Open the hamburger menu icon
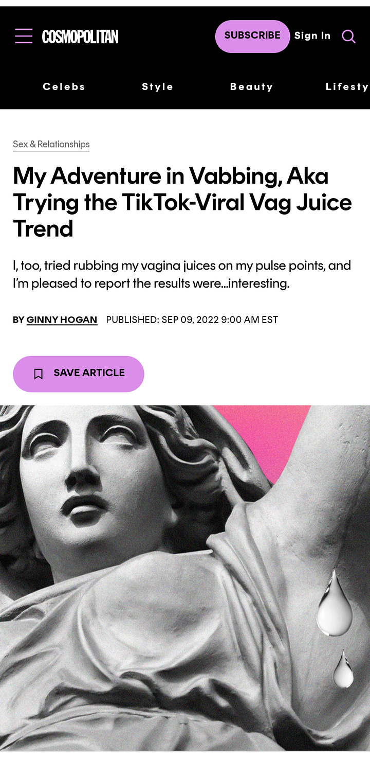370x760 pixels. click(x=24, y=36)
